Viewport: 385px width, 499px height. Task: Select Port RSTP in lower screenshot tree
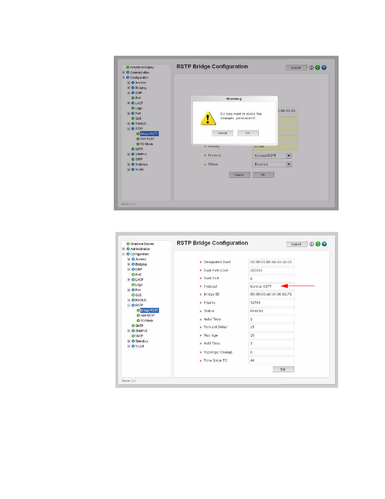tap(147, 316)
